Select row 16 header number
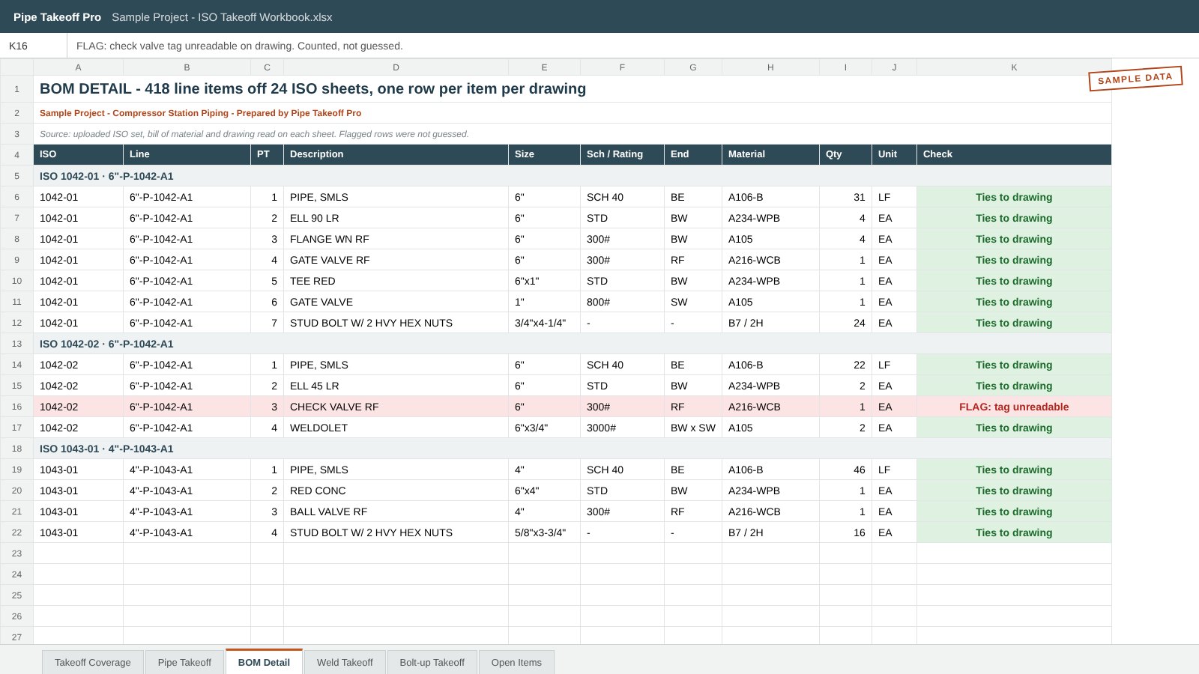The image size is (1199, 674). 16,407
